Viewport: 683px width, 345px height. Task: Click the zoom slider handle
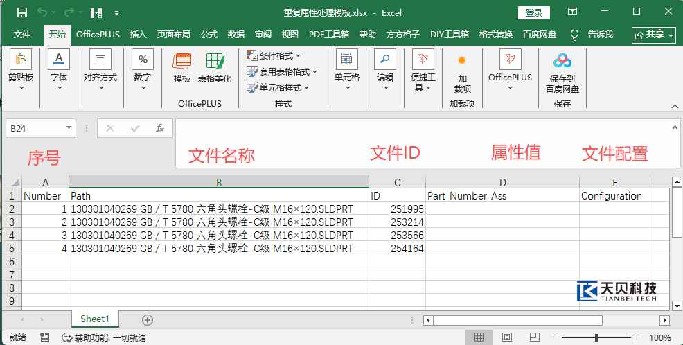click(596, 337)
